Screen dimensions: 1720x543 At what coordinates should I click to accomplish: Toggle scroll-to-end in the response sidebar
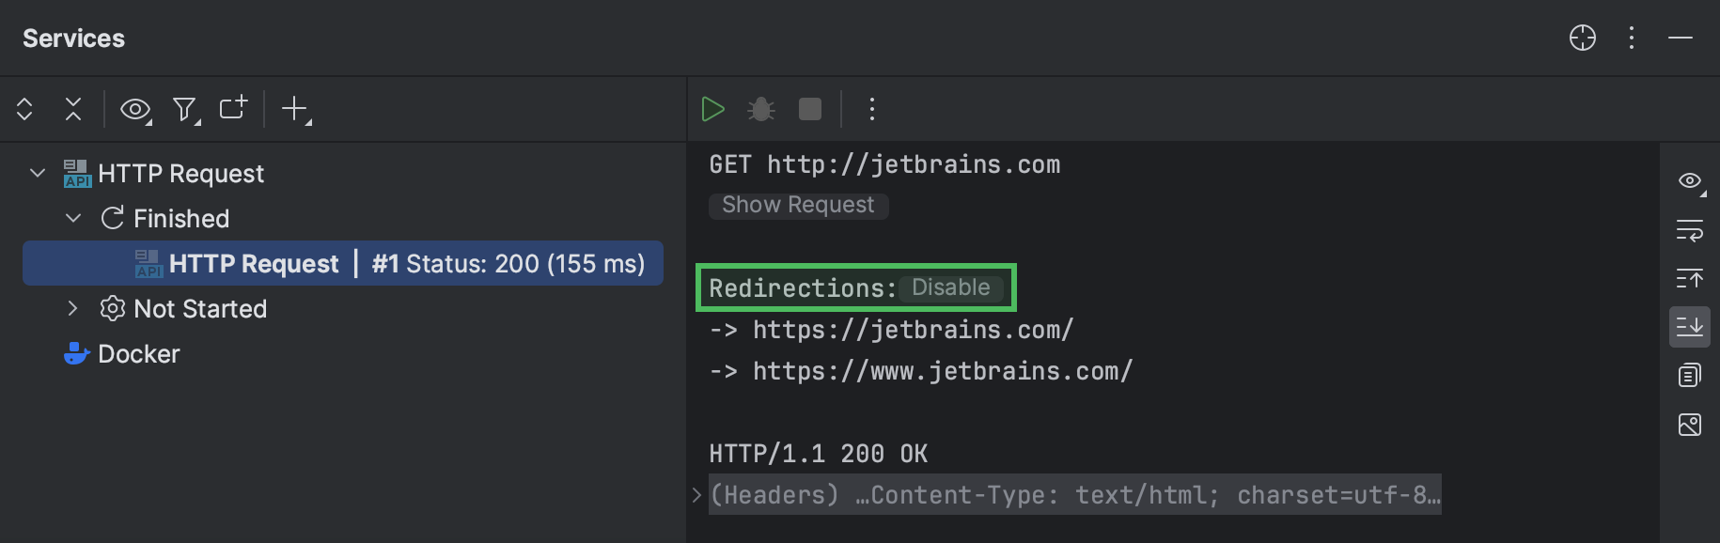1689,327
